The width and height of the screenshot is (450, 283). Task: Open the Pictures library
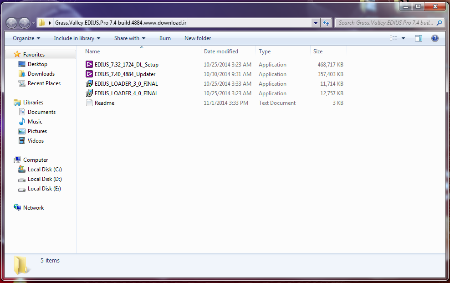pyautogui.click(x=37, y=131)
